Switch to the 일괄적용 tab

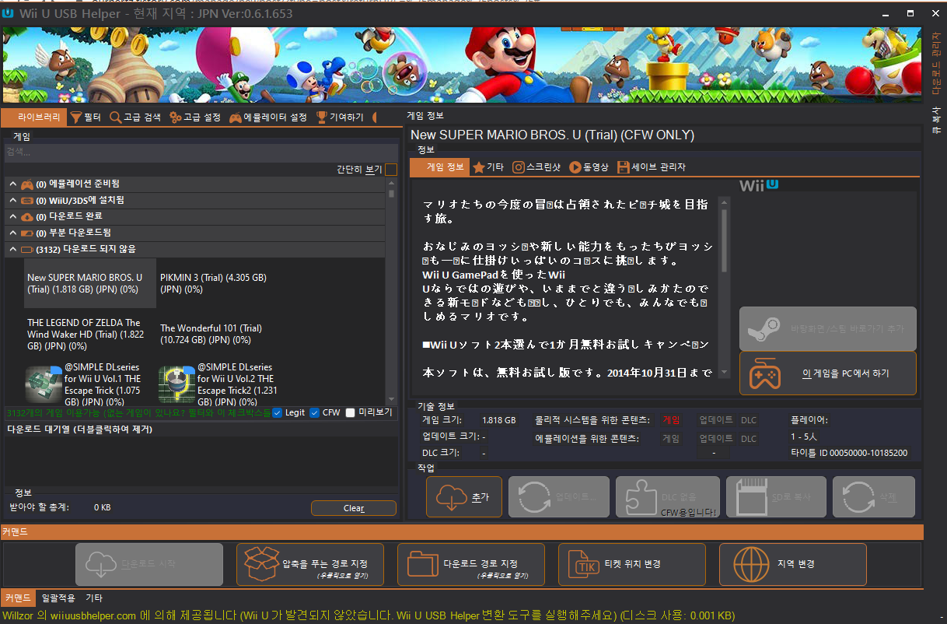(x=60, y=598)
